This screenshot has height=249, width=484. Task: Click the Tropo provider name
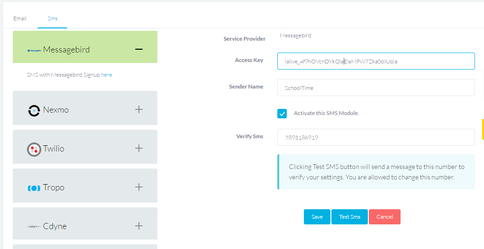coord(54,187)
